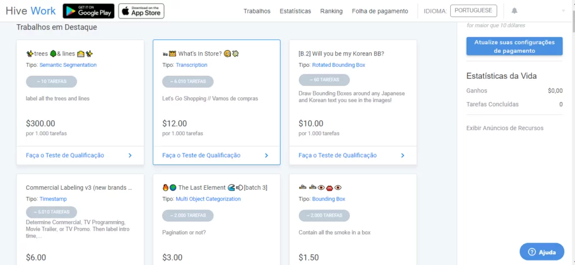This screenshot has width=575, height=265.
Task: Go to the Estatísticas page
Action: 295,11
